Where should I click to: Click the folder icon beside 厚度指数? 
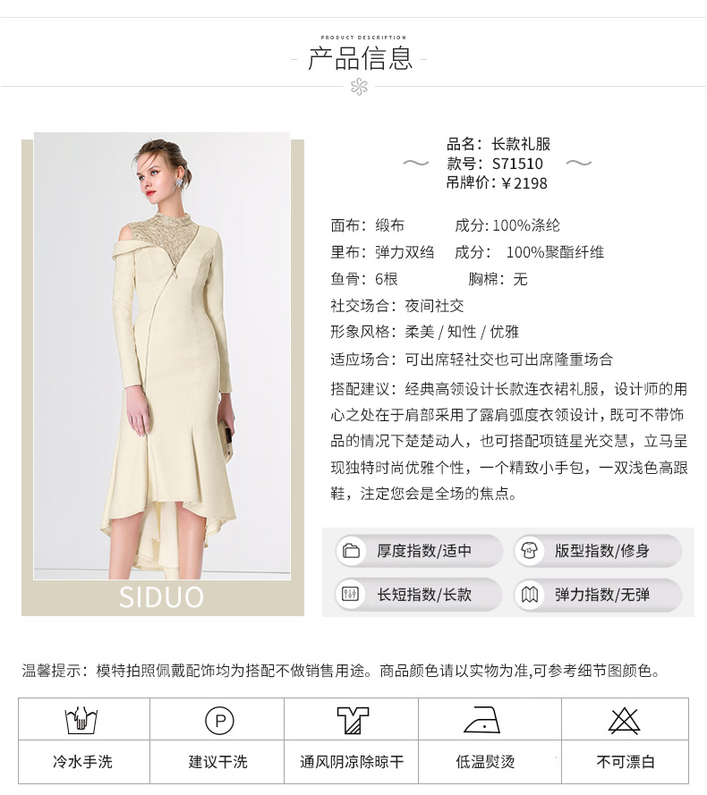click(351, 551)
